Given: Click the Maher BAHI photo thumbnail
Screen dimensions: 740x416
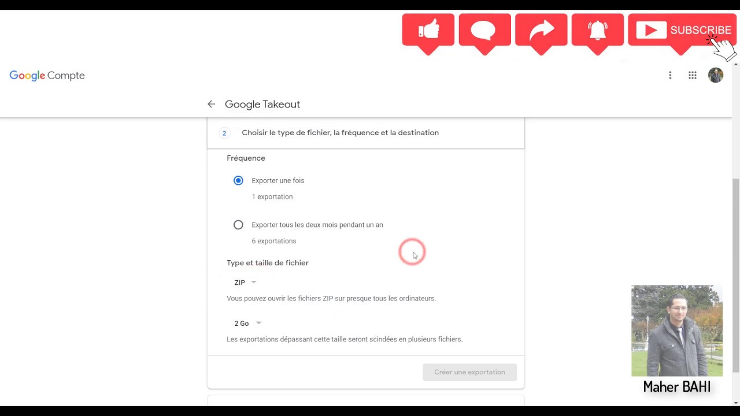Looking at the screenshot, I should click(x=677, y=331).
